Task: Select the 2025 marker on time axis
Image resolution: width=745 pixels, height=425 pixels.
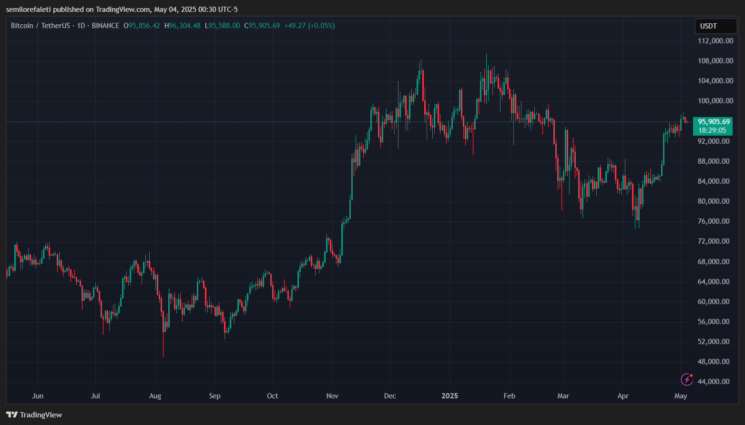Action: 449,396
